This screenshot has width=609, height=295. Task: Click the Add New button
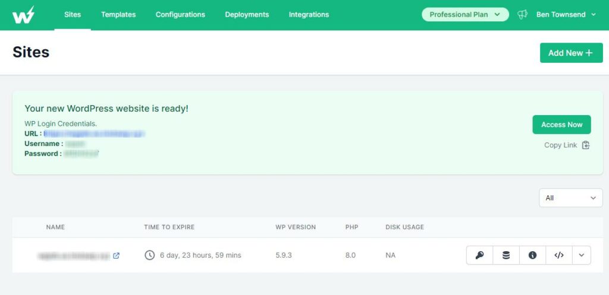coord(572,53)
